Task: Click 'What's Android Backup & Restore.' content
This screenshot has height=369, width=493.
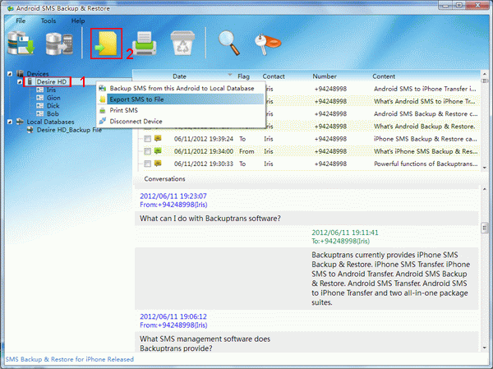Action: 425,127
